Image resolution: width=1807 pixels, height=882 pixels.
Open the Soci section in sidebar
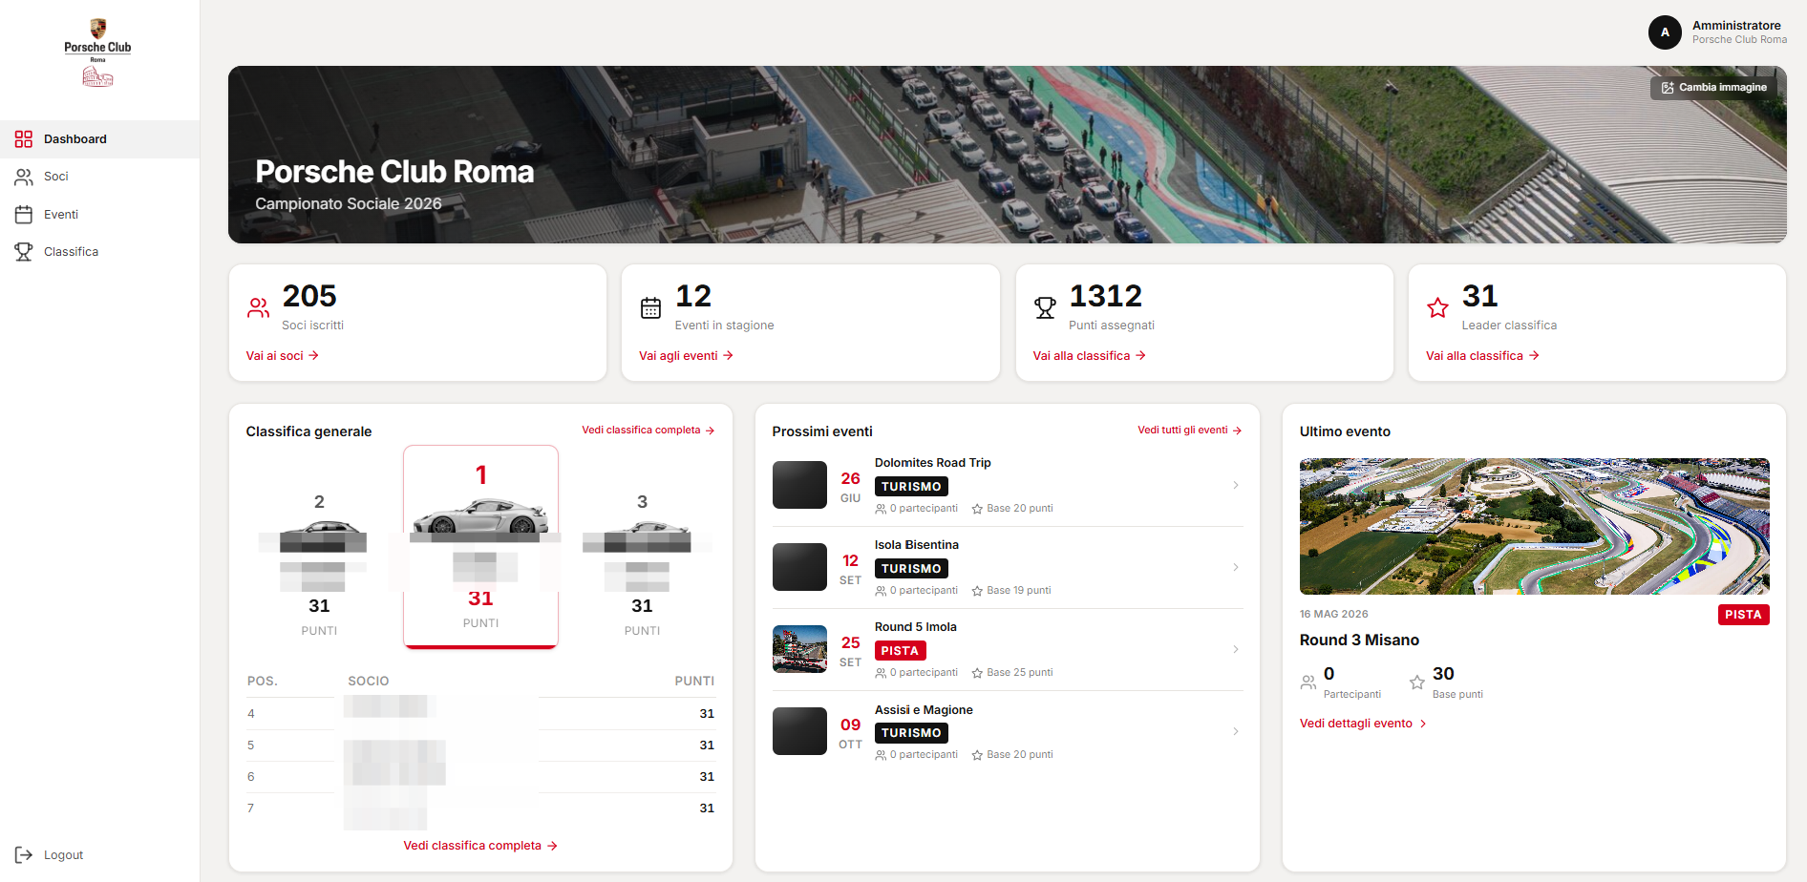tap(99, 177)
